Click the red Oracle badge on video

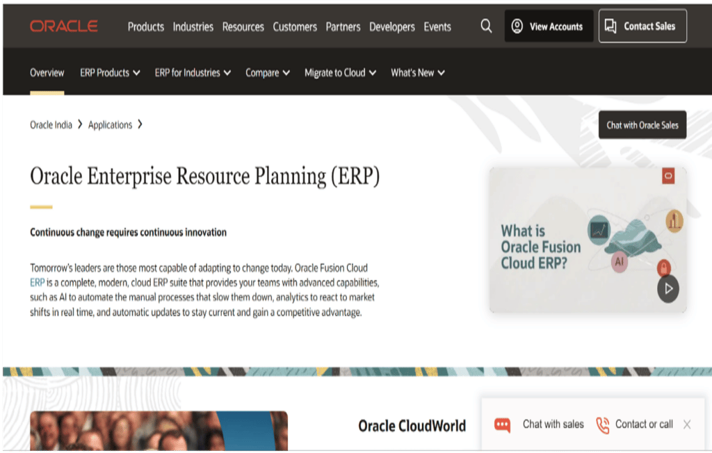pyautogui.click(x=668, y=176)
